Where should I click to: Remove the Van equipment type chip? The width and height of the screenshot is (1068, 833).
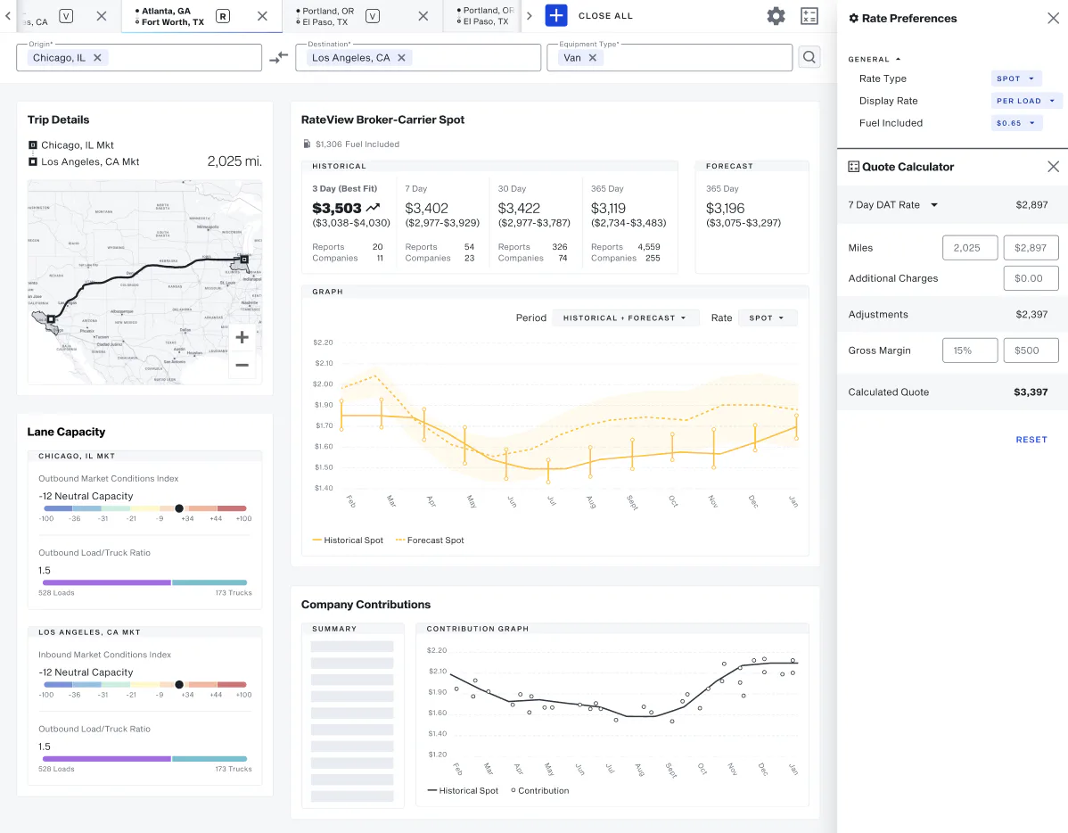click(x=593, y=58)
